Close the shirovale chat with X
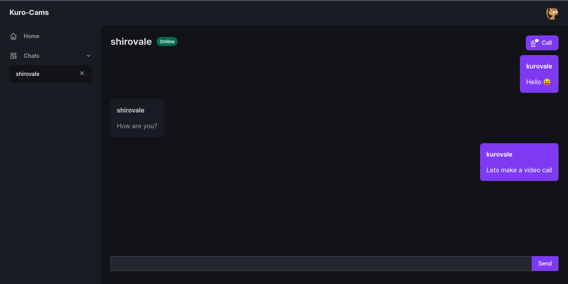568x284 pixels. (82, 73)
